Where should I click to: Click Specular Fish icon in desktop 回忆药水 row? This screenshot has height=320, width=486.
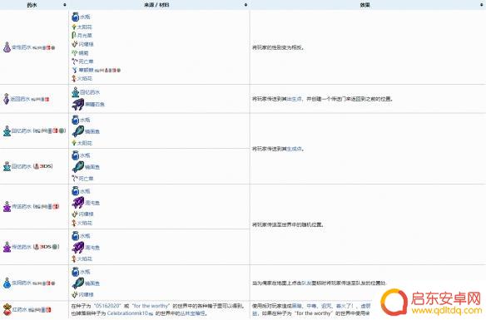(x=77, y=131)
